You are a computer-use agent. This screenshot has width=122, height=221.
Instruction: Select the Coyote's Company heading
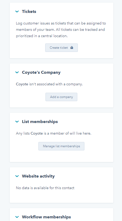(x=41, y=72)
